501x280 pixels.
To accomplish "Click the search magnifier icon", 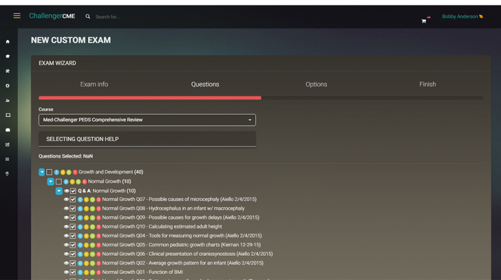I will [x=88, y=17].
